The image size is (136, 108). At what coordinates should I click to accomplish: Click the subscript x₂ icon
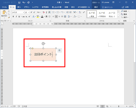tap(27, 17)
